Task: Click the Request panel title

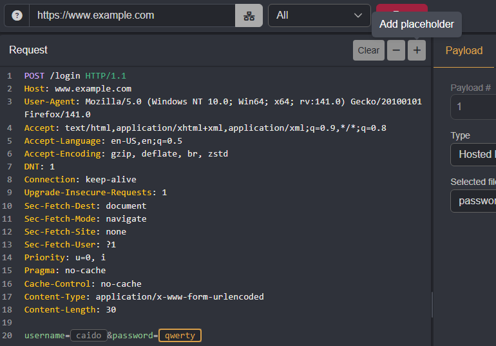Action: (28, 50)
